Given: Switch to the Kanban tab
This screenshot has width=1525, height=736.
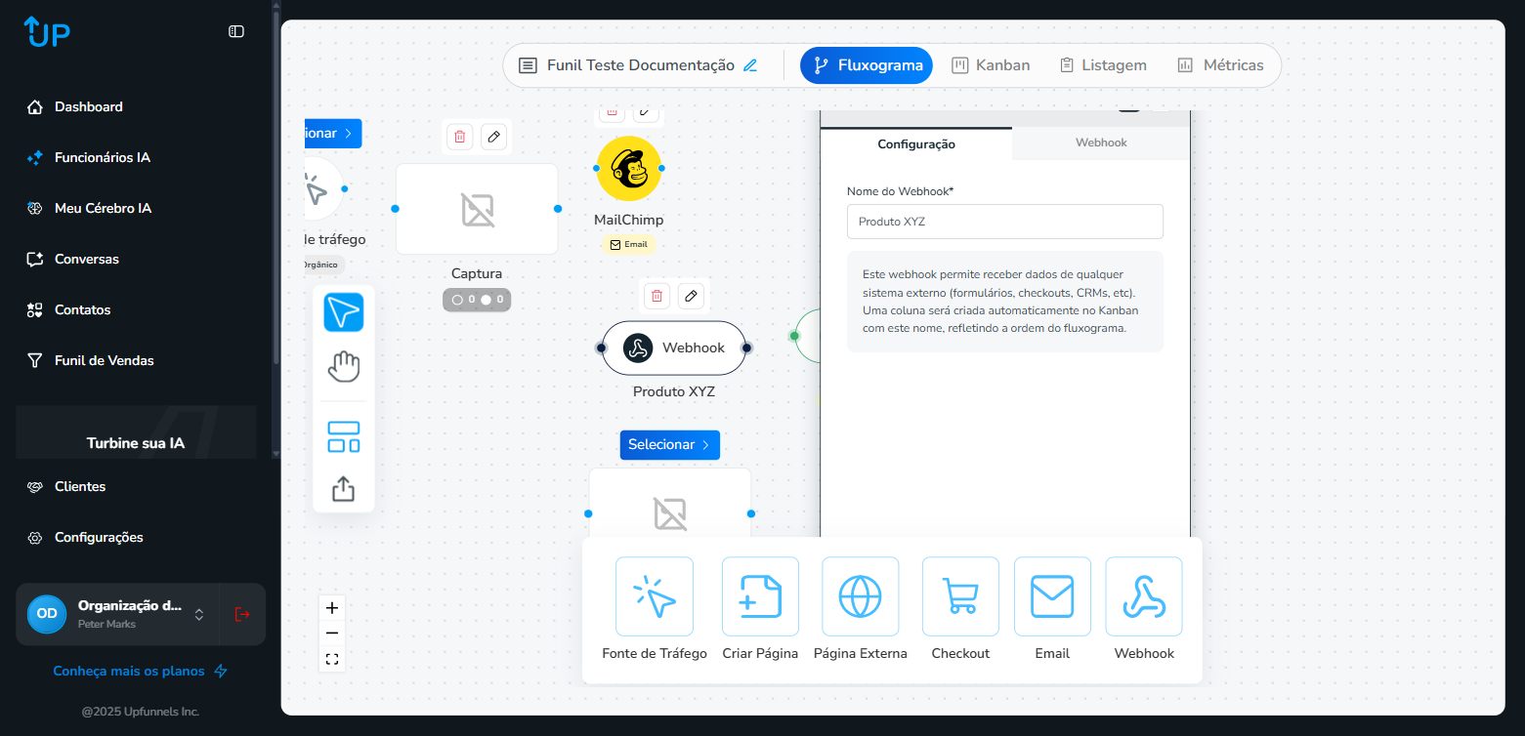Looking at the screenshot, I should pos(991,64).
